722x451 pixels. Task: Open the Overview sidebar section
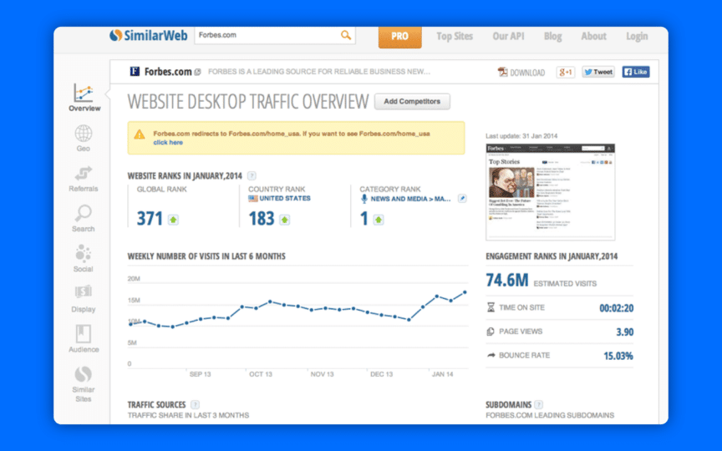(x=84, y=98)
